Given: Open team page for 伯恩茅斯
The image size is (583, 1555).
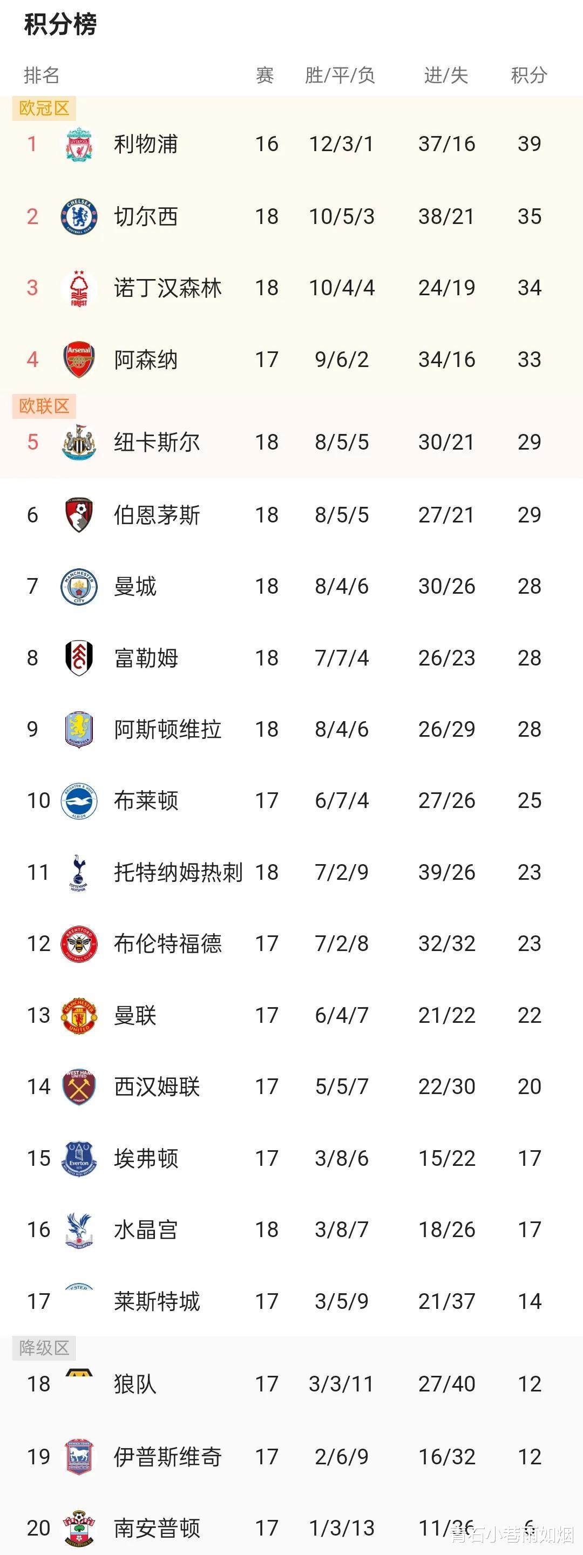Looking at the screenshot, I should [x=157, y=515].
